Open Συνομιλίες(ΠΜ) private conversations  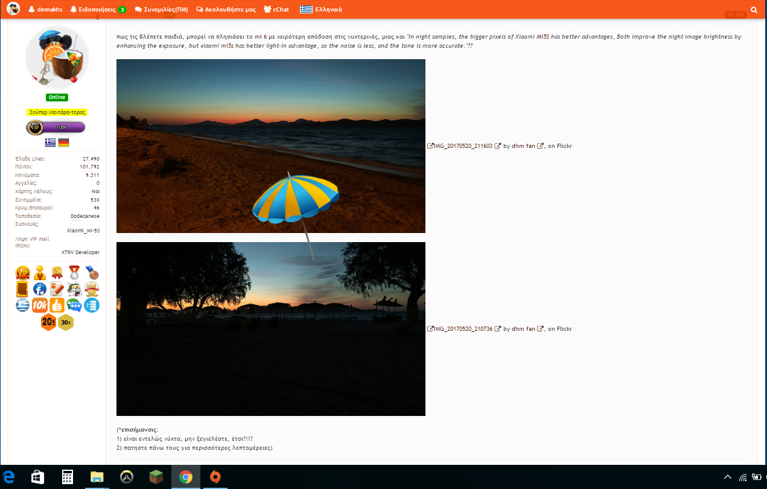tap(161, 10)
